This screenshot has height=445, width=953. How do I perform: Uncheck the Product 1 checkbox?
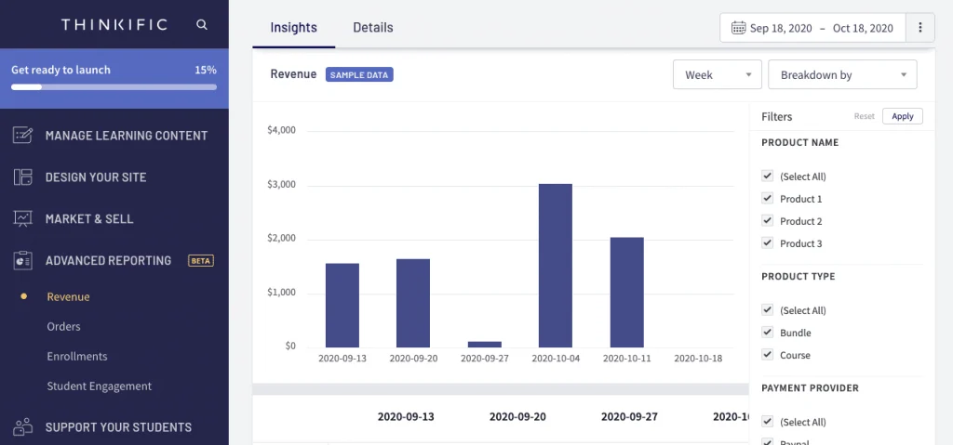tap(767, 198)
